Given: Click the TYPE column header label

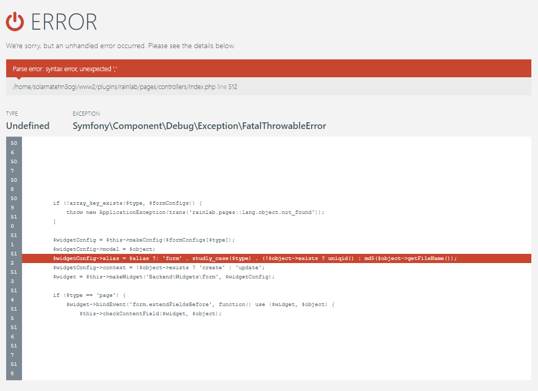Looking at the screenshot, I should pos(11,114).
